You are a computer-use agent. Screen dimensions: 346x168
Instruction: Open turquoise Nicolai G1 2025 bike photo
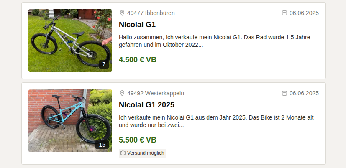[x=70, y=121]
